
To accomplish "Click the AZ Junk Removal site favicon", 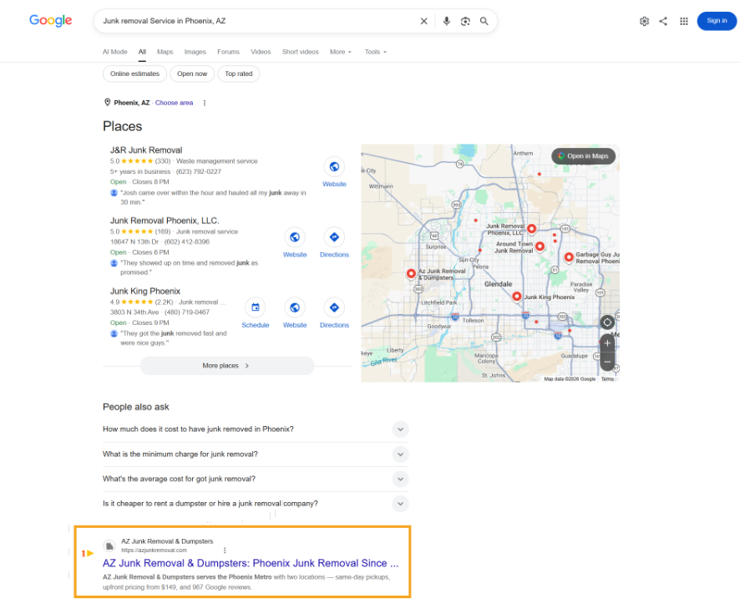I will pyautogui.click(x=109, y=546).
